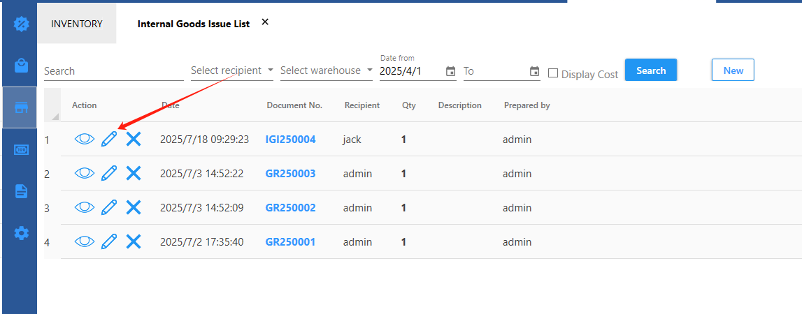View the GR250002 record via eye icon

coord(84,208)
